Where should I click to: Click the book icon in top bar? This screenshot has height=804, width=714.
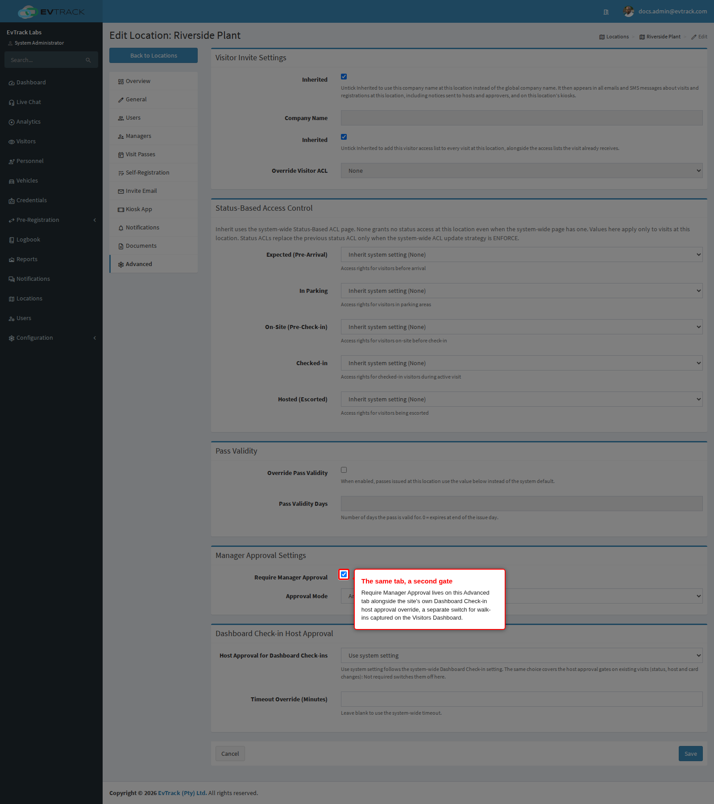click(606, 12)
